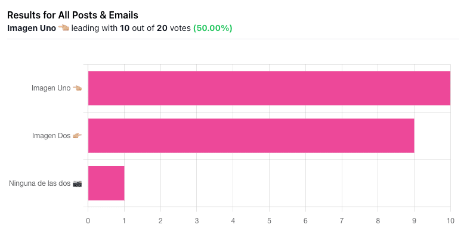Screen dimensions: 467x237
Task: Click the bold 10 vote count in subtitle
Action: coord(125,28)
